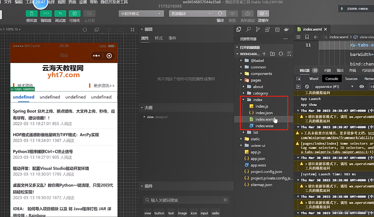The image size is (374, 217).
Task: Click the editor bookmark icon
Action: pos(307,37)
